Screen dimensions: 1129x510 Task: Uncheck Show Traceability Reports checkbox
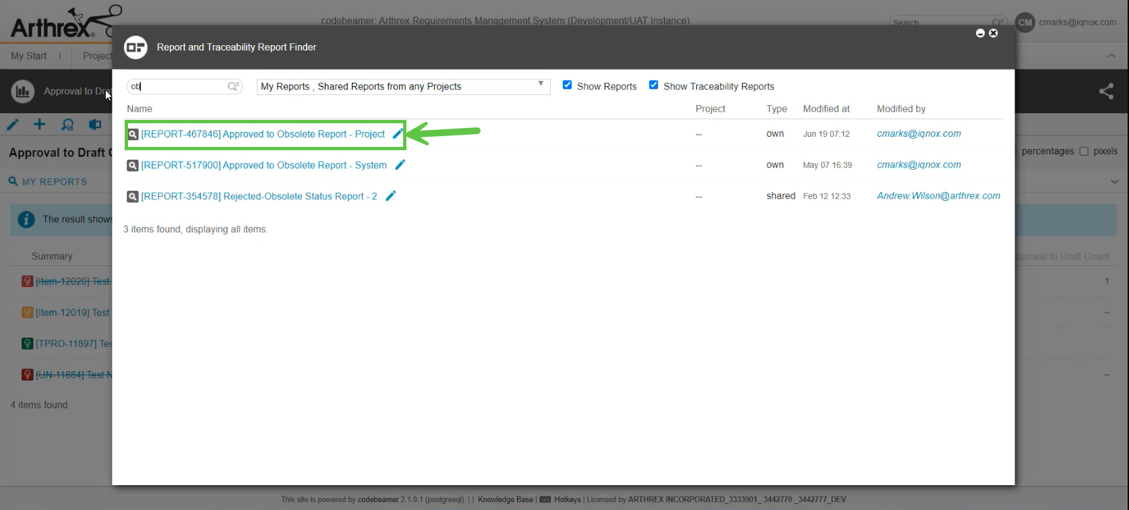click(x=653, y=85)
